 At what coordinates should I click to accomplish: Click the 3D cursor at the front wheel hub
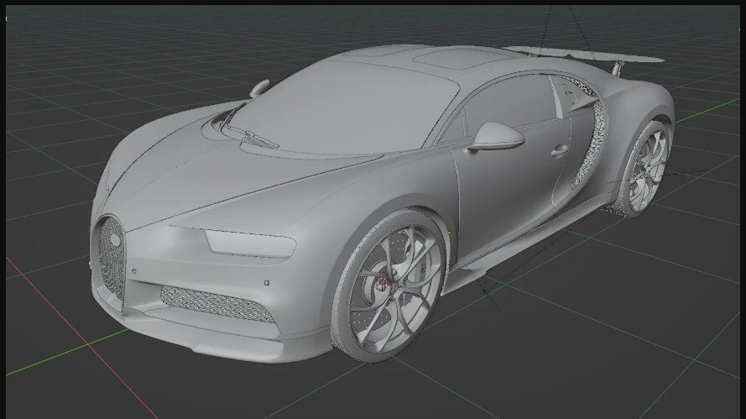pyautogui.click(x=381, y=285)
